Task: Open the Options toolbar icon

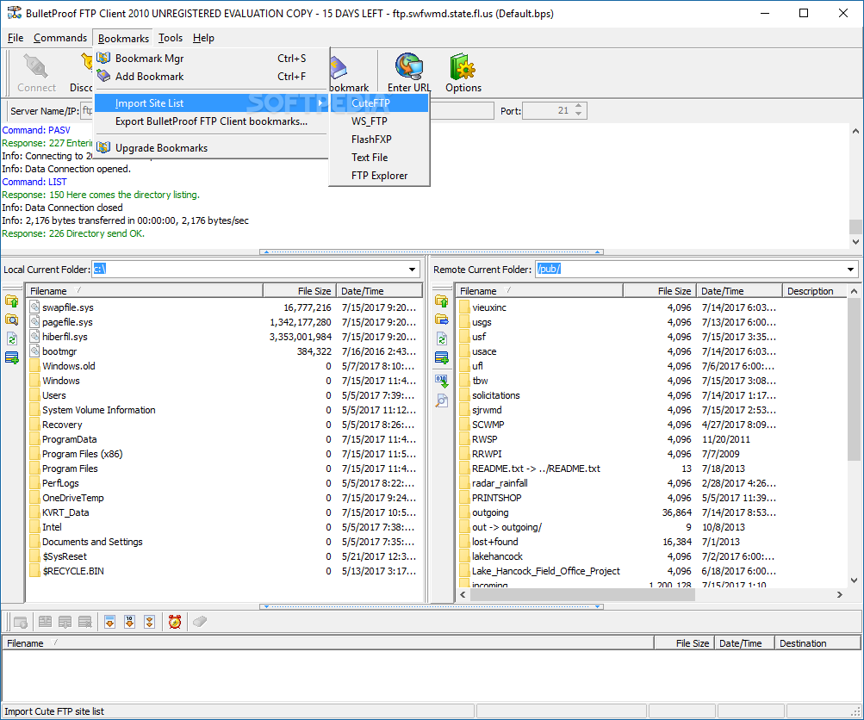Action: 463,72
